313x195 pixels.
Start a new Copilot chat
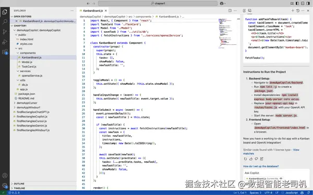click(293, 10)
